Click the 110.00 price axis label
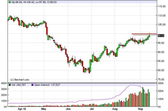This screenshot has height=111, width=168. coord(161,16)
